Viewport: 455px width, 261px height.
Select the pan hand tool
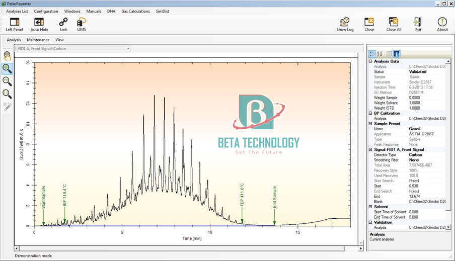7,56
